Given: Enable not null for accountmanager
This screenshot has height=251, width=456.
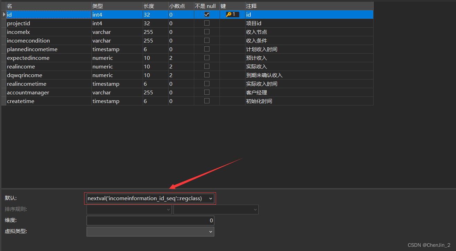Looking at the screenshot, I should coord(207,92).
